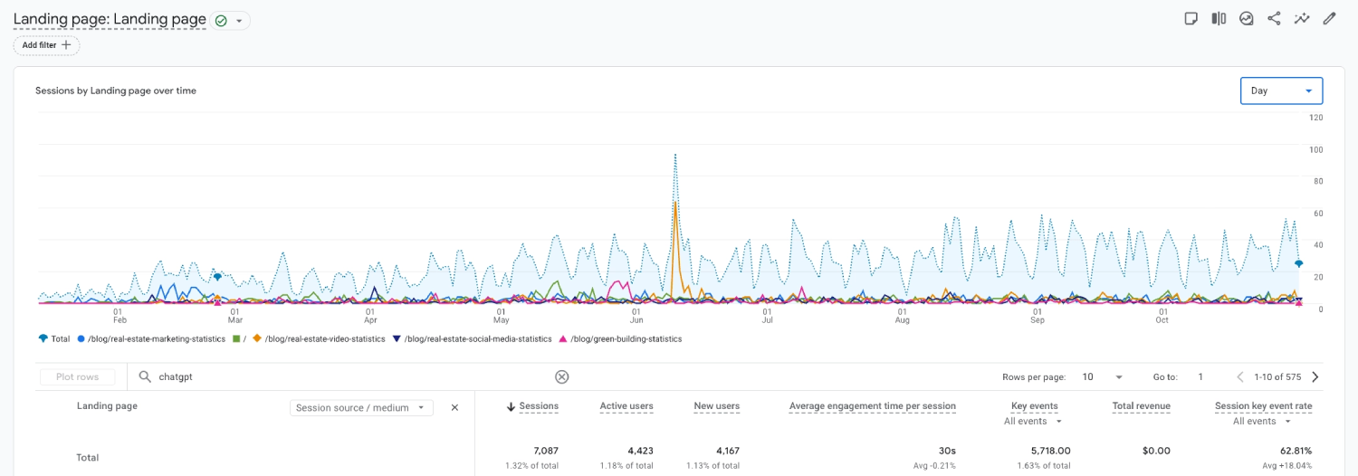Toggle /blog/green-building-statistics legend series

point(620,339)
